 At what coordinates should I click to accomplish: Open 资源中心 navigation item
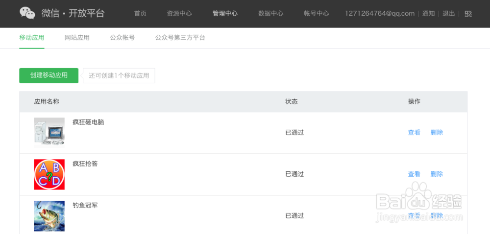click(179, 13)
